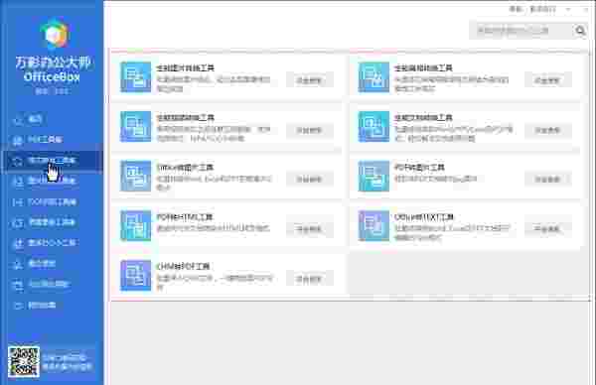
Task: Click the second link in top-right header
Action: (x=542, y=9)
